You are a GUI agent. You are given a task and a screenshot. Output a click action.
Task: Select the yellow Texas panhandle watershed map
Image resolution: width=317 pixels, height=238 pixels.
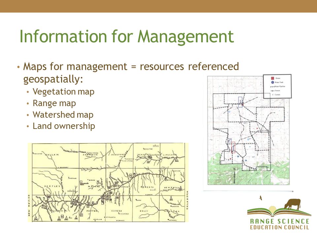tap(108, 182)
